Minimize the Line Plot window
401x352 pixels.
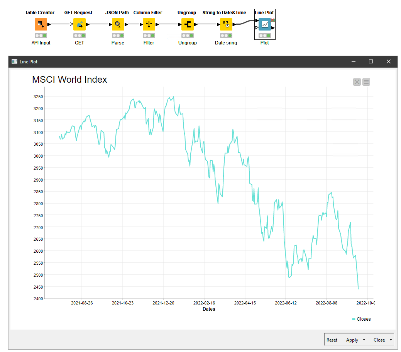(354, 61)
